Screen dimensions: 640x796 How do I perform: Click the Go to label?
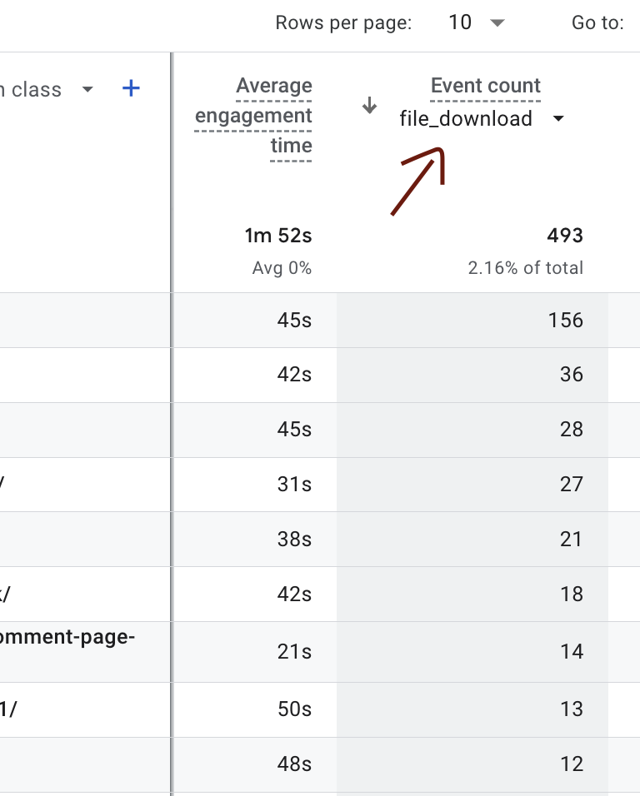pos(597,22)
